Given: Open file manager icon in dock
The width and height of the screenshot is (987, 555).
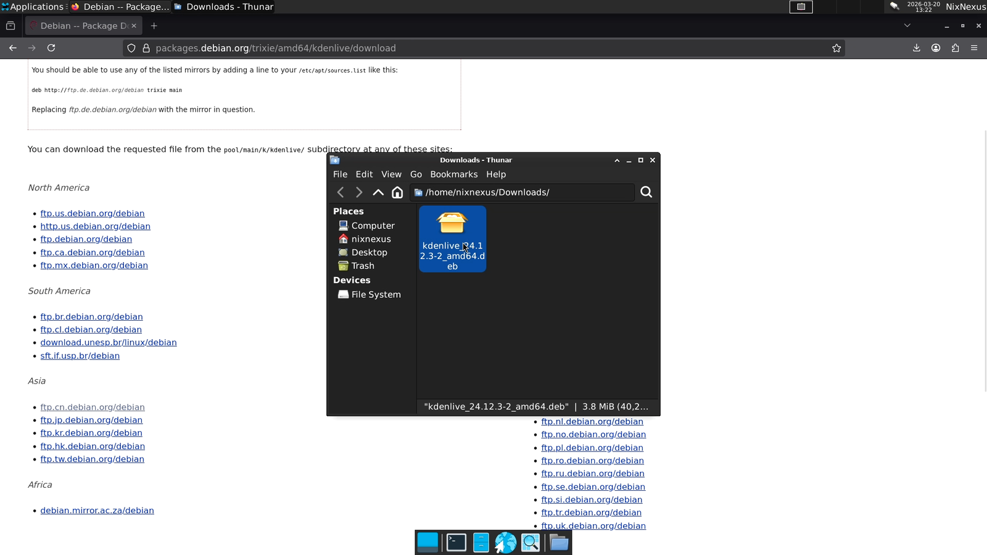Looking at the screenshot, I should click(481, 543).
